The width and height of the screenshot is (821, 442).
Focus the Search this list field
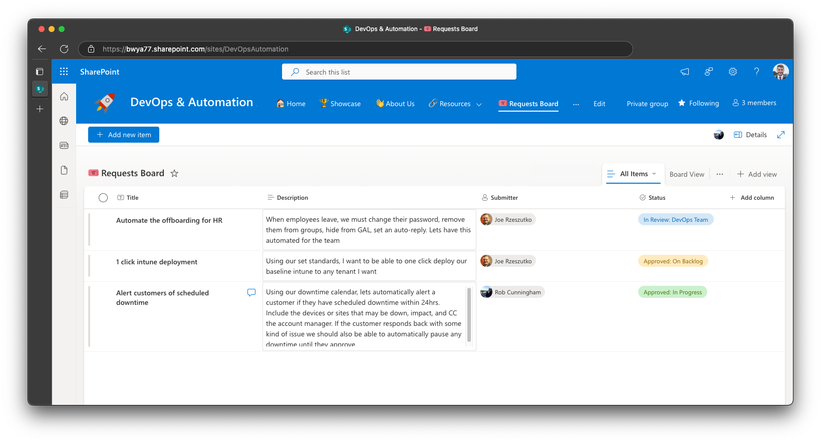399,72
